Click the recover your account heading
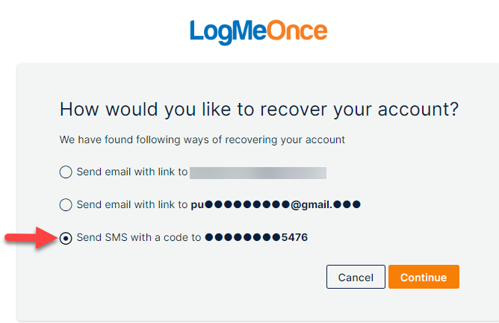 click(259, 110)
